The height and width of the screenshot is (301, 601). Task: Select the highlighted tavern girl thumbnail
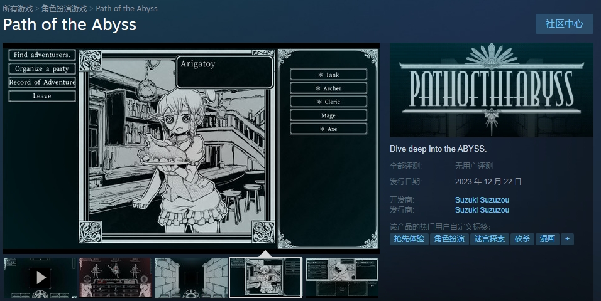265,278
